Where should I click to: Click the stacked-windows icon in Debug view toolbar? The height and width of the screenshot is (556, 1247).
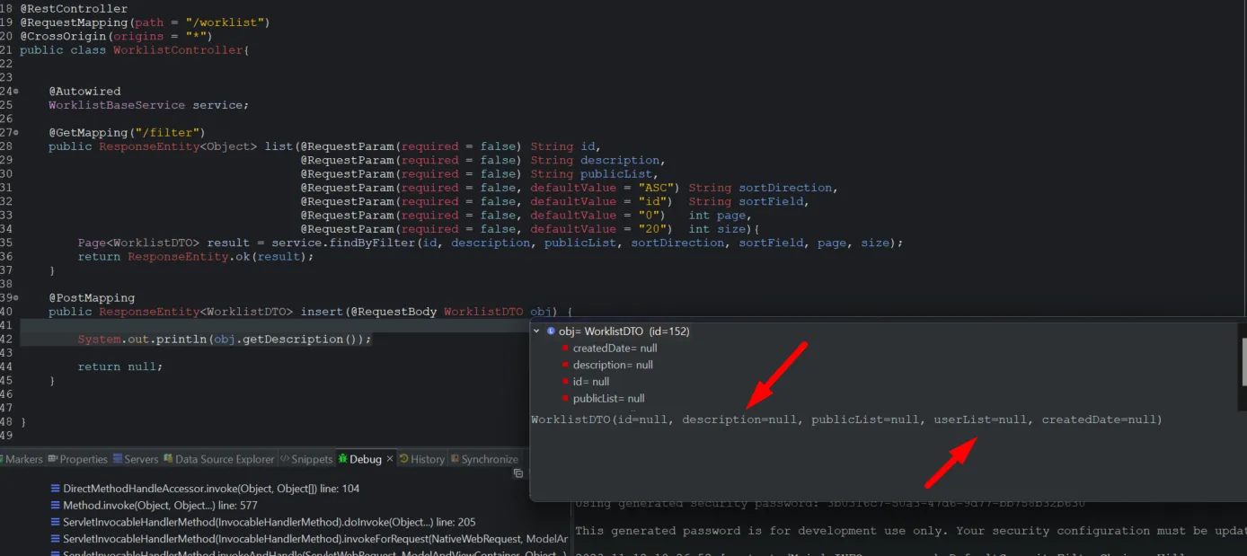[x=517, y=473]
